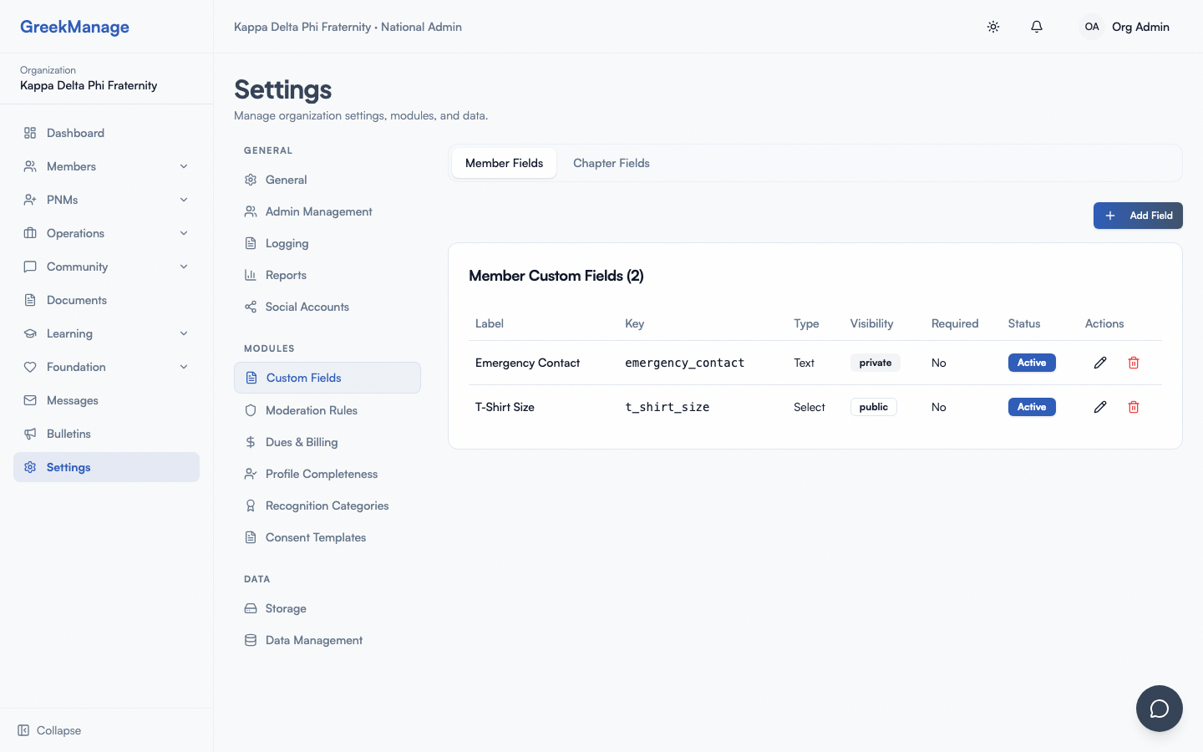Select the Member Fields tab
This screenshot has width=1203, height=752.
(x=504, y=163)
